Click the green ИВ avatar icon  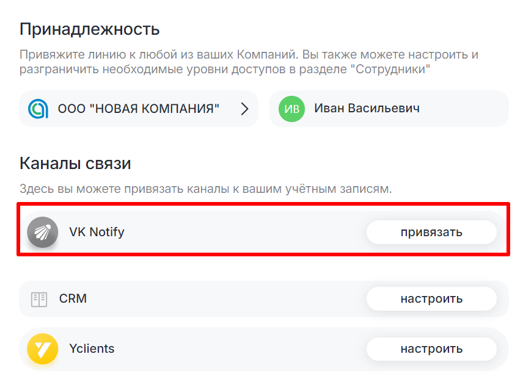pyautogui.click(x=291, y=109)
